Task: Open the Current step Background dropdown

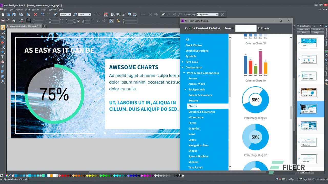Action: point(208,15)
